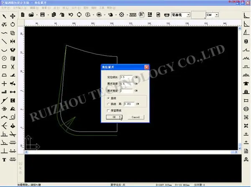
Task: Click the dotted circle toolbar icon
Action: pyautogui.click(x=122, y=15)
